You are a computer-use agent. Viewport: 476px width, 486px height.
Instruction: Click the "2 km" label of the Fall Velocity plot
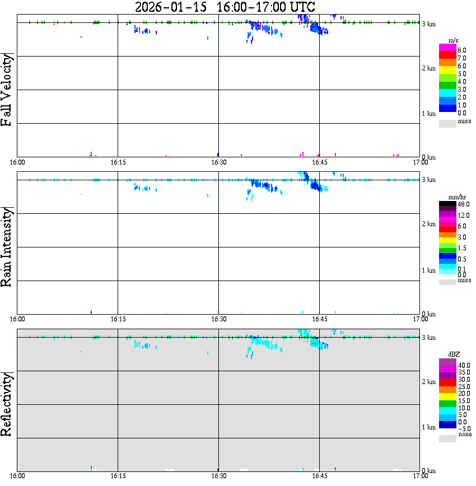point(428,68)
